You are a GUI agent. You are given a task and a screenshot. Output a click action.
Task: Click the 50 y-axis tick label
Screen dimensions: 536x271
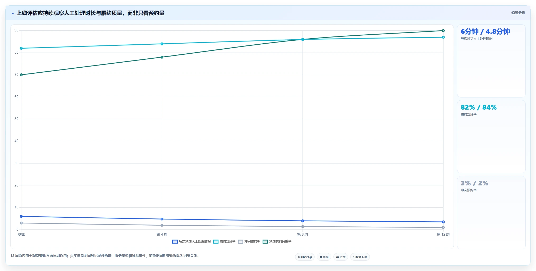tap(16, 119)
